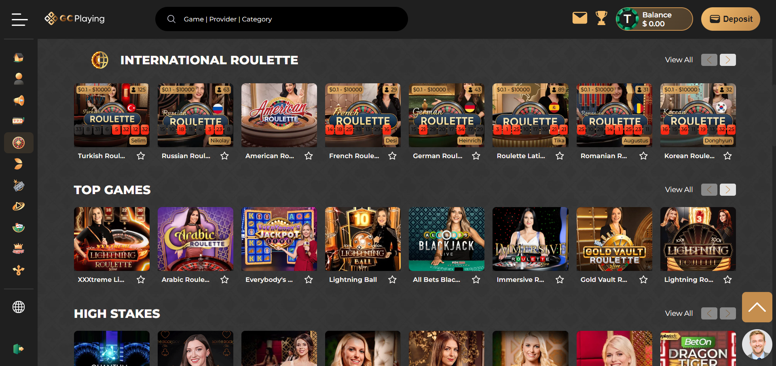Open the hamburger menu
Viewport: 776px width, 366px height.
point(19,19)
